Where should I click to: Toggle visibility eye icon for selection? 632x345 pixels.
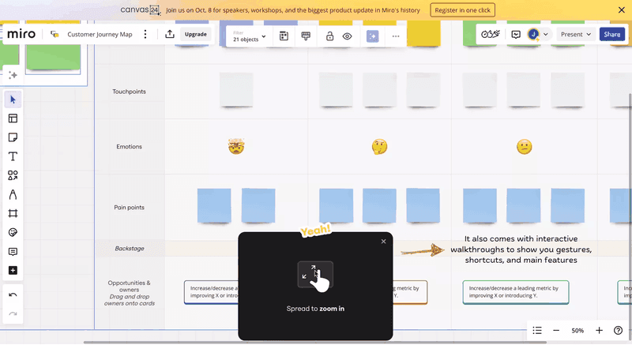[347, 36]
